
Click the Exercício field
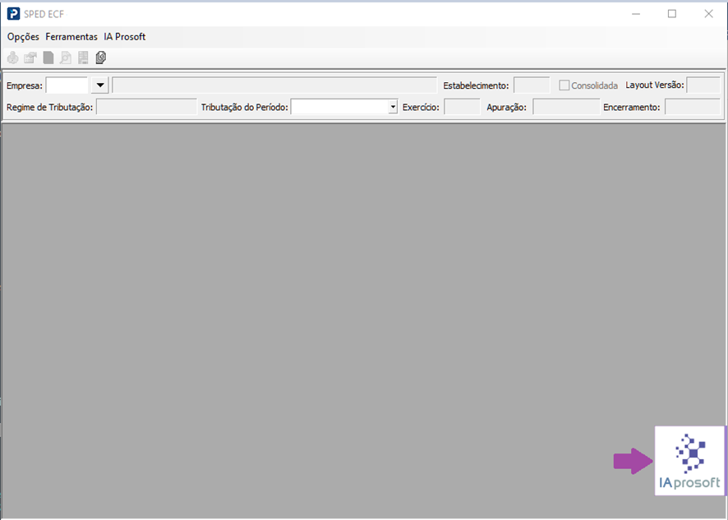pyautogui.click(x=462, y=108)
